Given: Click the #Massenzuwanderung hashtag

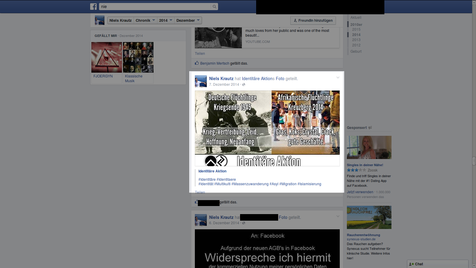Looking at the screenshot, I should tap(250, 184).
